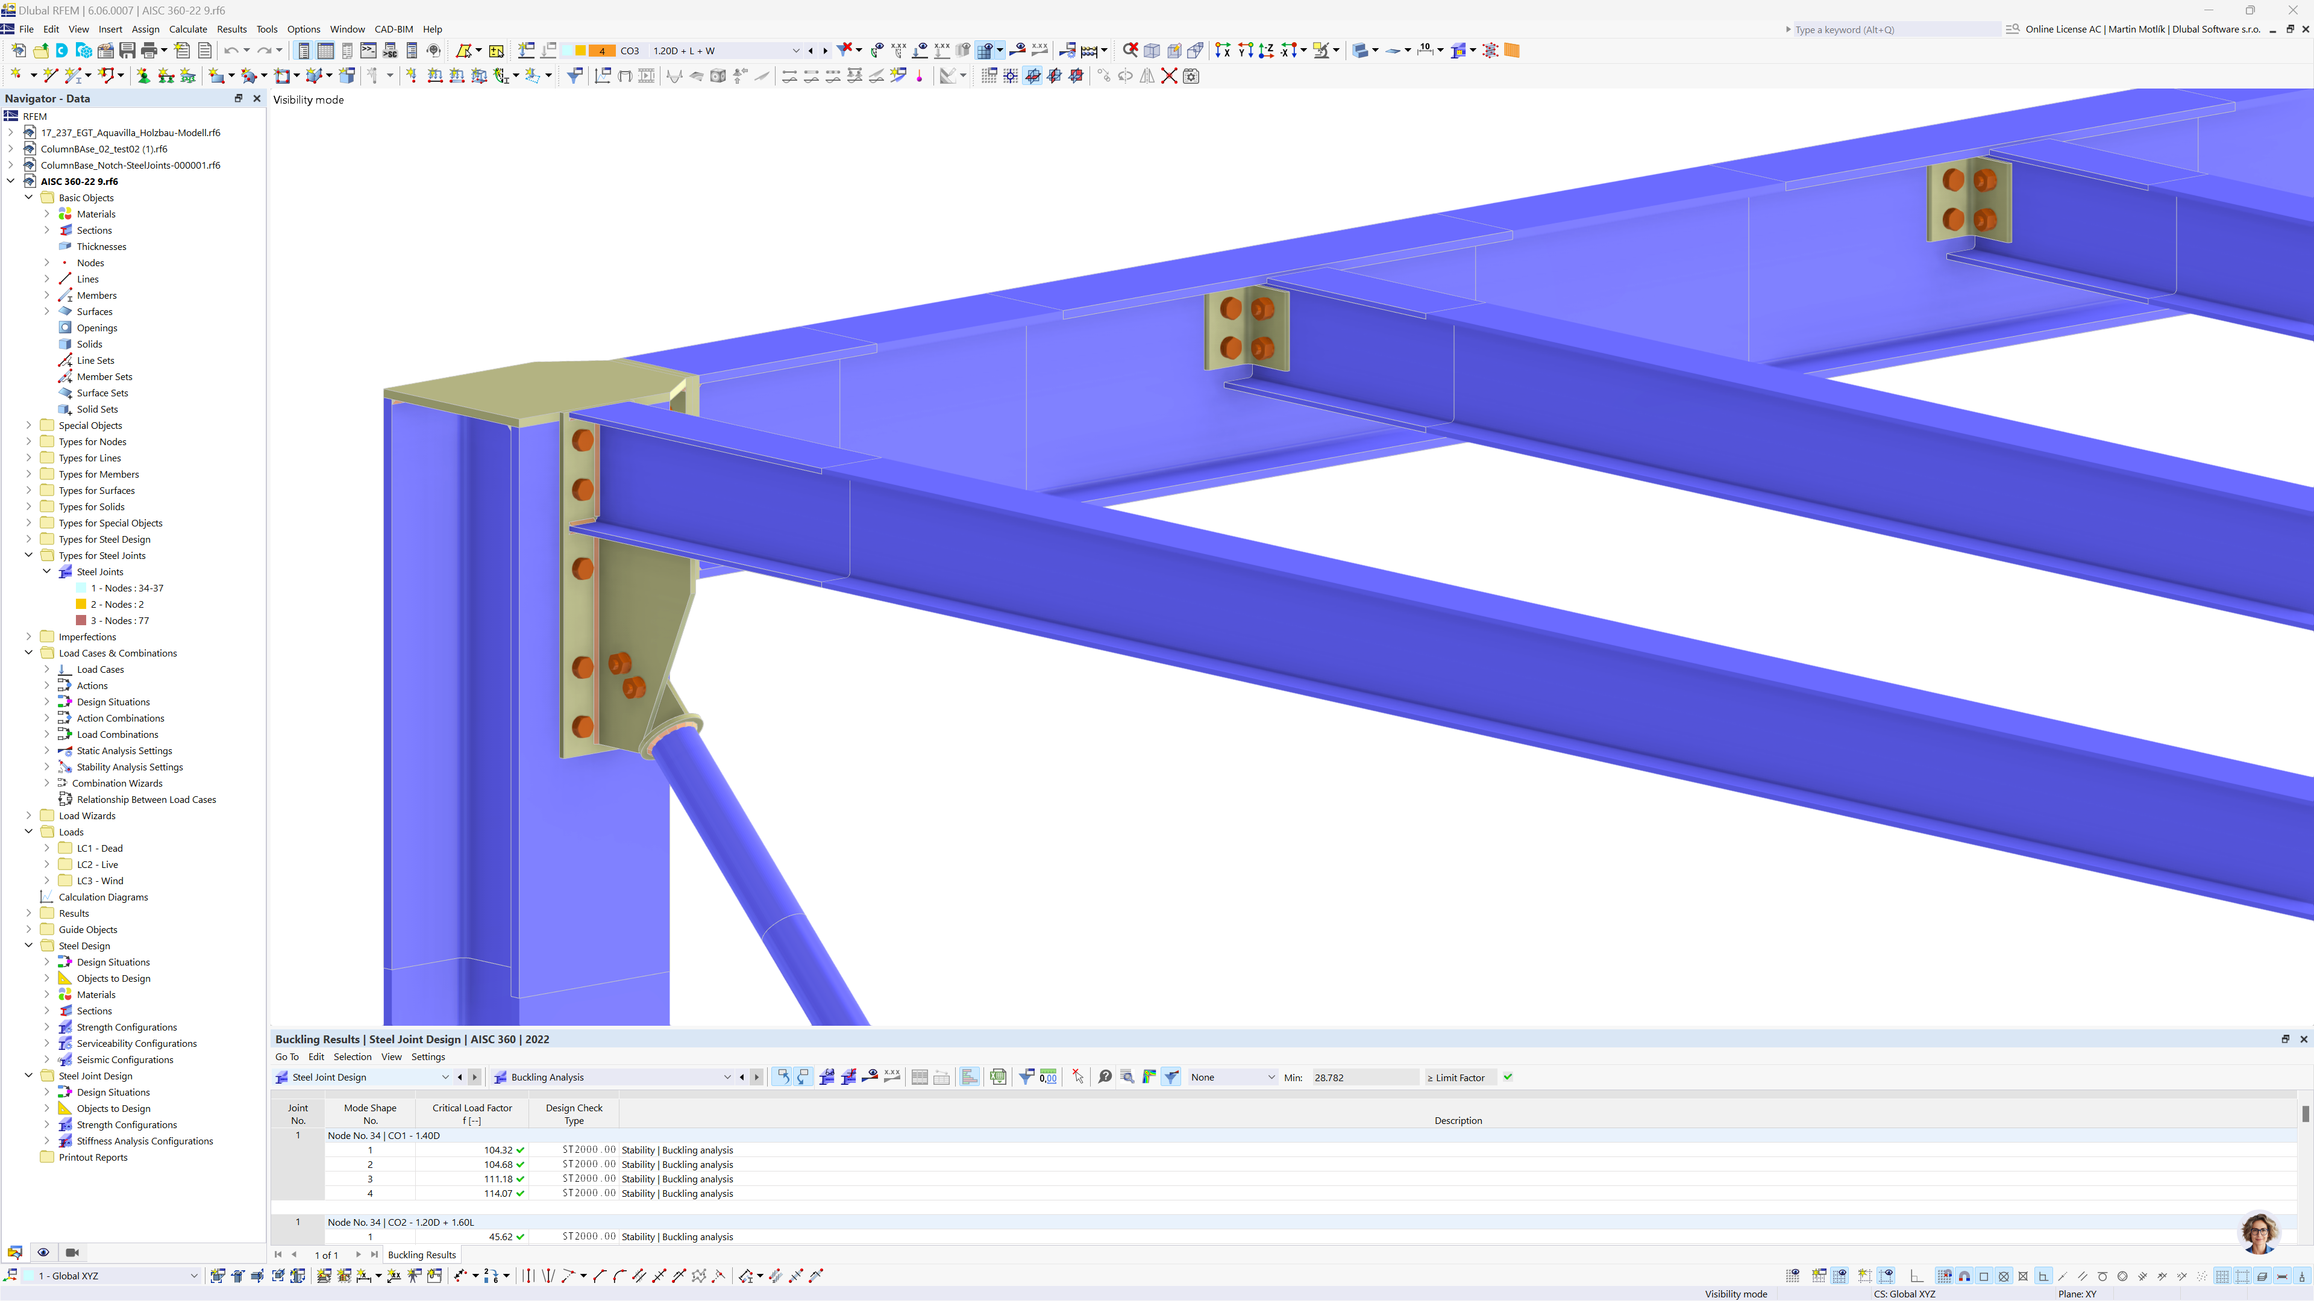Screen dimensions: 2314x1301
Task: Click the Save icon in the toolbar
Action: tap(127, 50)
